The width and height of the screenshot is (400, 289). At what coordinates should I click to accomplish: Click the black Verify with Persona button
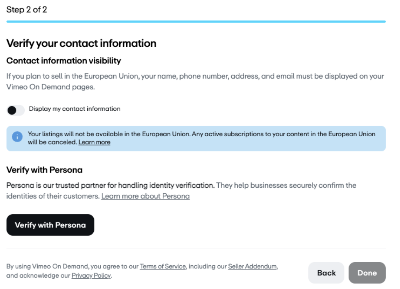pyautogui.click(x=50, y=225)
